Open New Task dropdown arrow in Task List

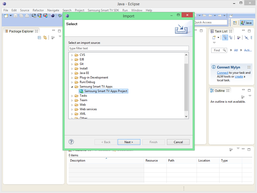pos(218,37)
